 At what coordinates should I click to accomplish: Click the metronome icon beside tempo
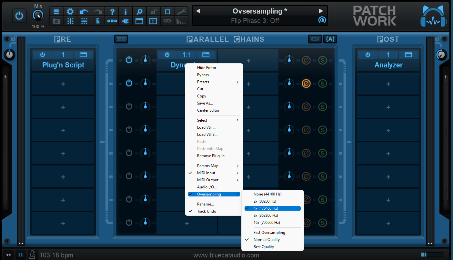33,255
